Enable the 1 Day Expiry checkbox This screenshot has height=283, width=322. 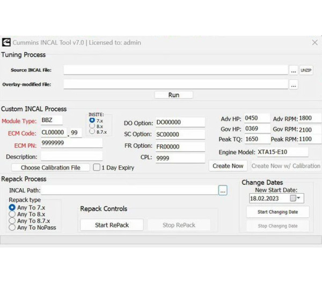tap(97, 167)
